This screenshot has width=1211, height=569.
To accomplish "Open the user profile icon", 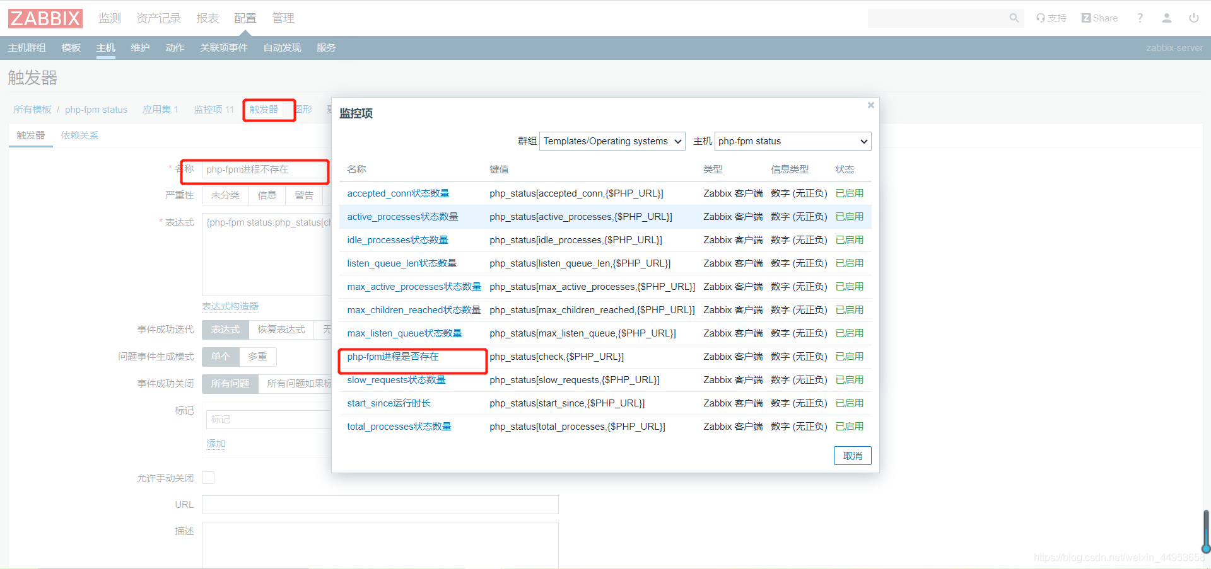I will (x=1167, y=18).
